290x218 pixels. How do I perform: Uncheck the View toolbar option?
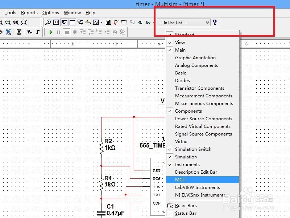[202, 43]
